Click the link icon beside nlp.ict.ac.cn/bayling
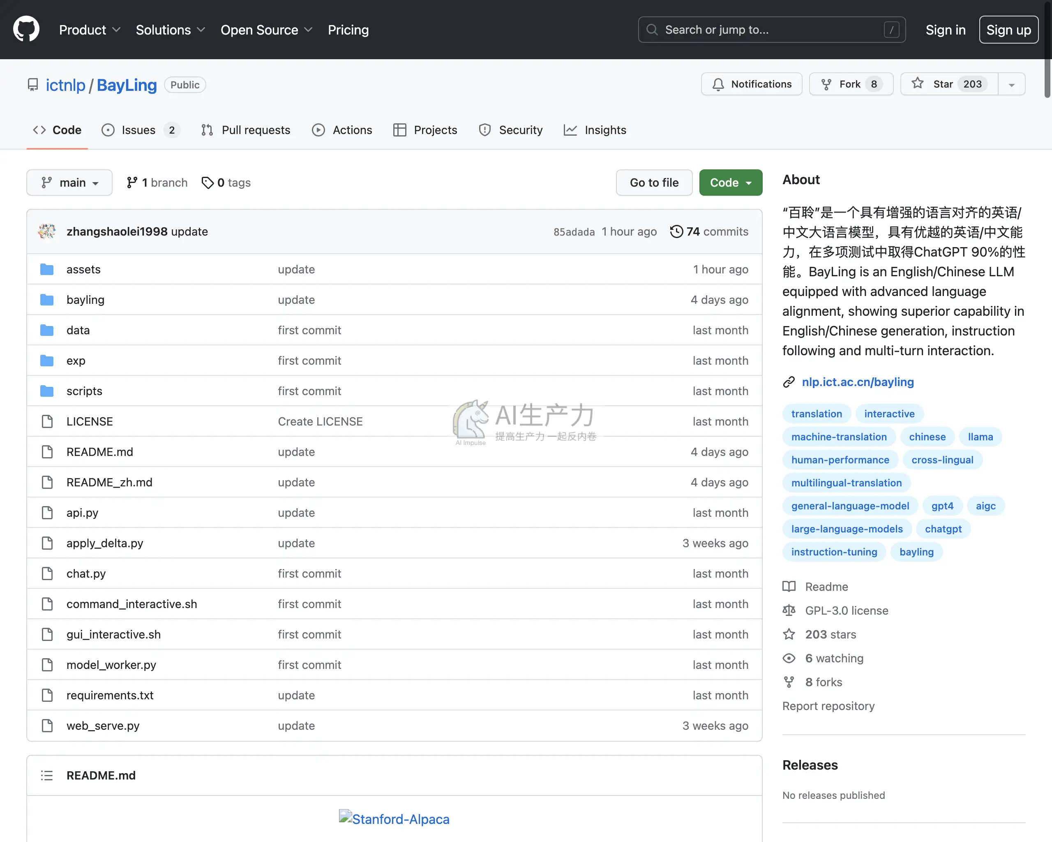Screen dimensions: 1052x842 click(789, 382)
